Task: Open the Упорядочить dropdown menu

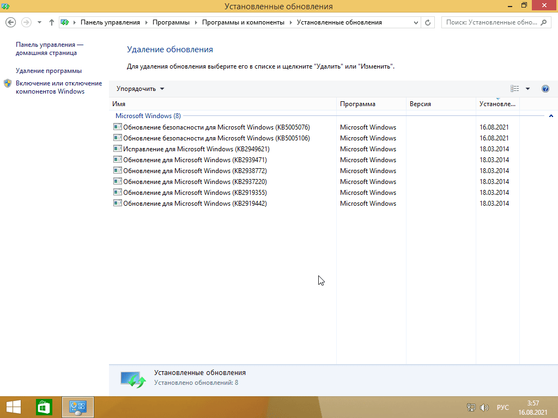Action: [140, 89]
